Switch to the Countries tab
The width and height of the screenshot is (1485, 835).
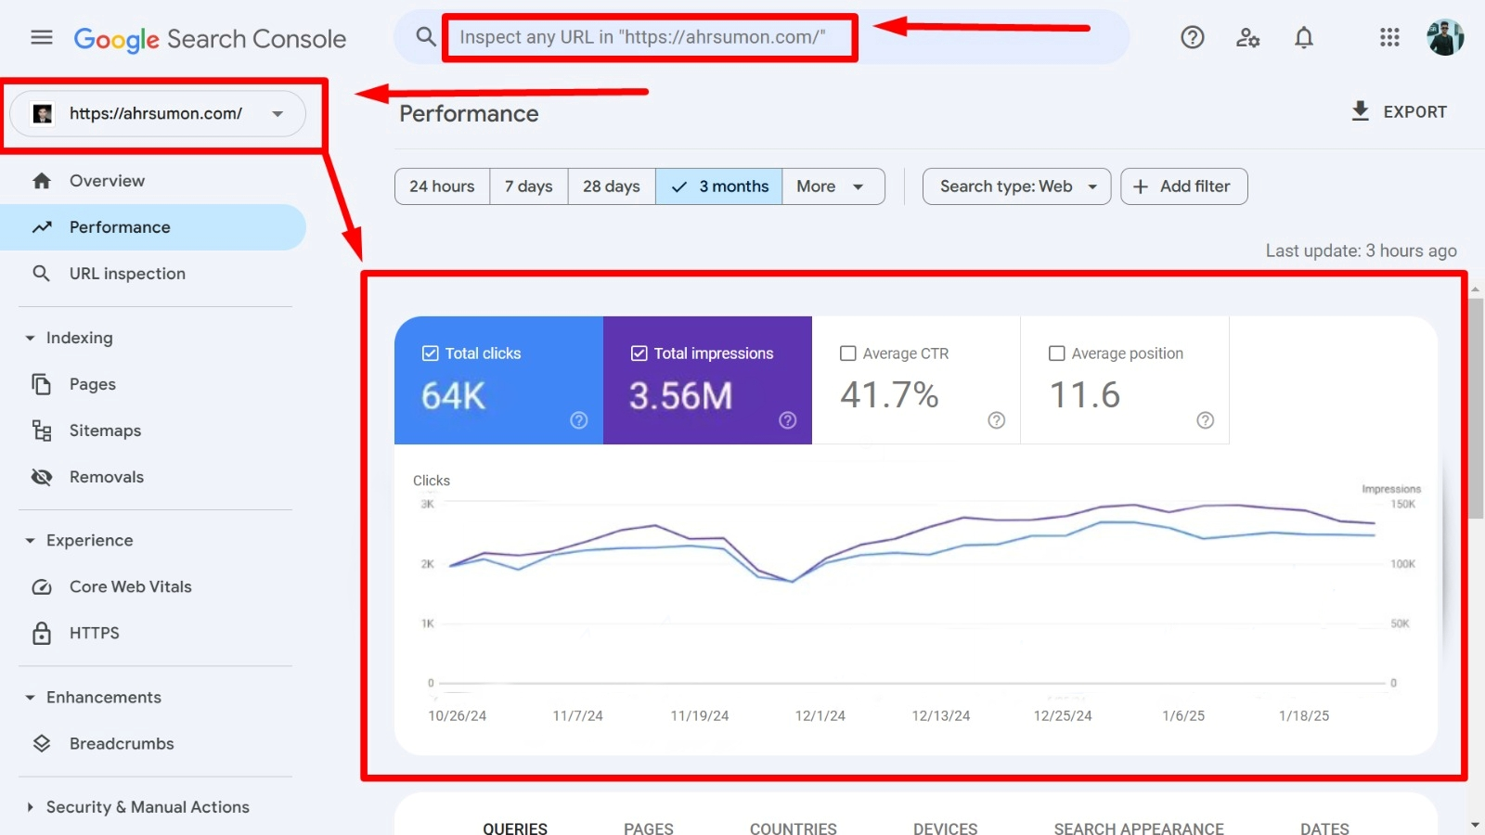pos(794,827)
